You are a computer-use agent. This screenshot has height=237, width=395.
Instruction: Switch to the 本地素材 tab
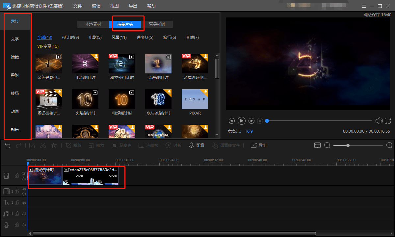pyautogui.click(x=93, y=24)
